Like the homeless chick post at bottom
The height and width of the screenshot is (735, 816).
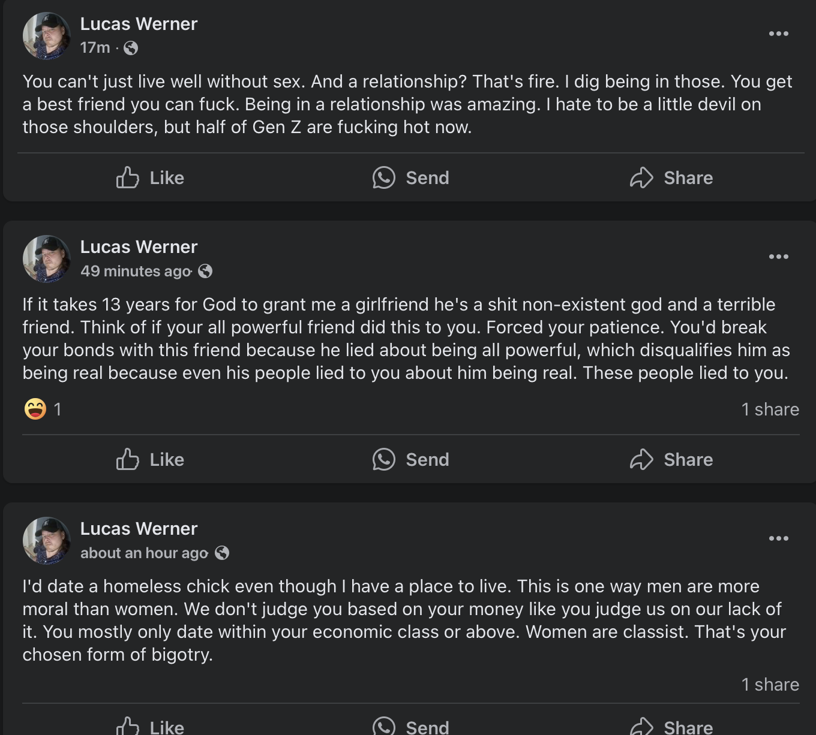click(x=150, y=726)
